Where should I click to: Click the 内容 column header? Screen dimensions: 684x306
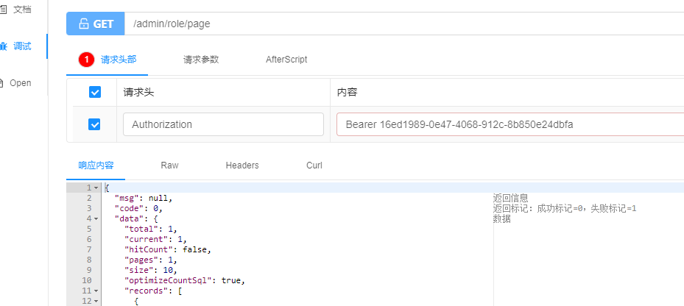pos(348,93)
